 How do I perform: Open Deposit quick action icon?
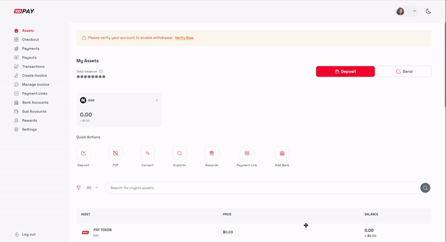coord(83,153)
